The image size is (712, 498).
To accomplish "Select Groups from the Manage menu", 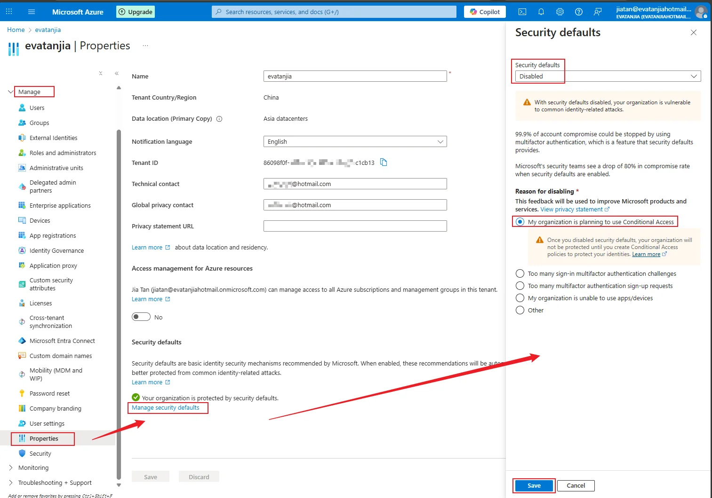I will pos(39,123).
